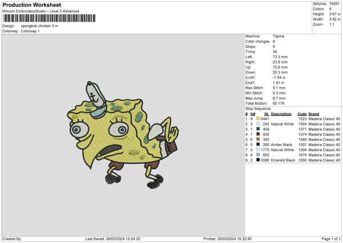
Task: Click the 'Stops:' label
Action: coord(250,46)
